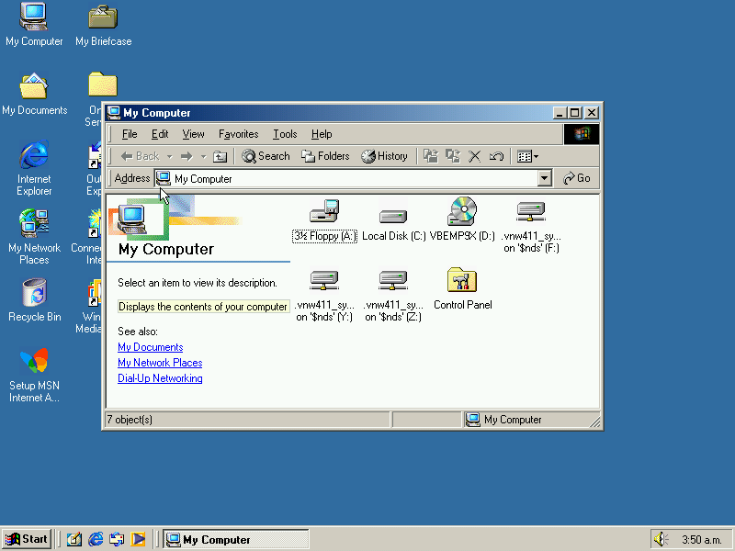Open the Tools menu
Screen dimensions: 735x551
pyautogui.click(x=285, y=134)
